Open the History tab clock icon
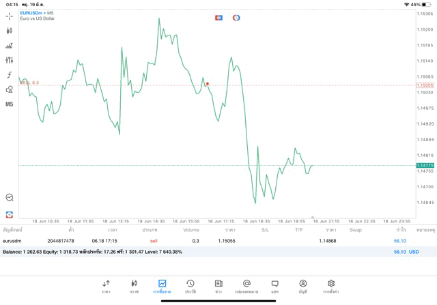 pyautogui.click(x=191, y=286)
